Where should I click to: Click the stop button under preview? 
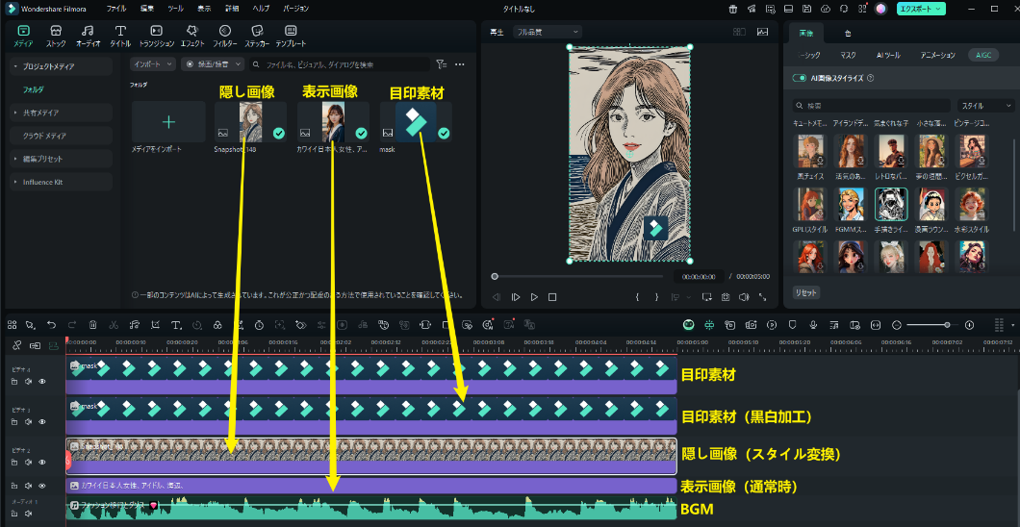[x=552, y=297]
